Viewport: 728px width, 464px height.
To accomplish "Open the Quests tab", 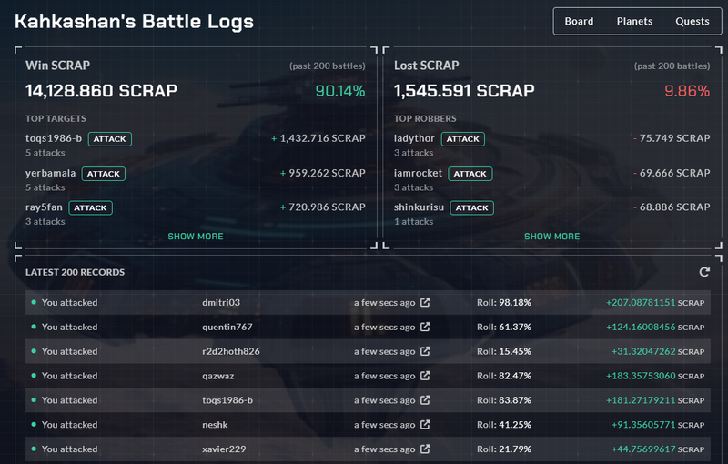I will pos(692,21).
